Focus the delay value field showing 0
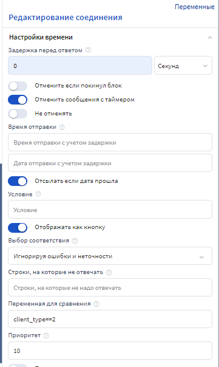The width and height of the screenshot is (219, 367). (x=80, y=66)
